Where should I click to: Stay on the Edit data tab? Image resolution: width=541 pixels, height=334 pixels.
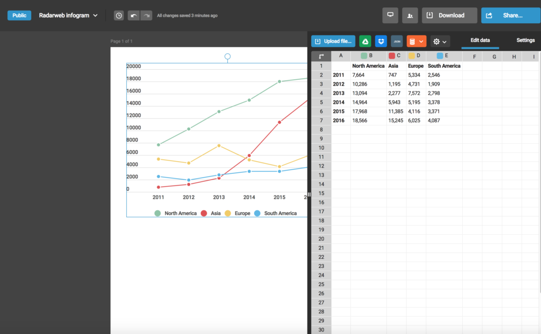[480, 40]
